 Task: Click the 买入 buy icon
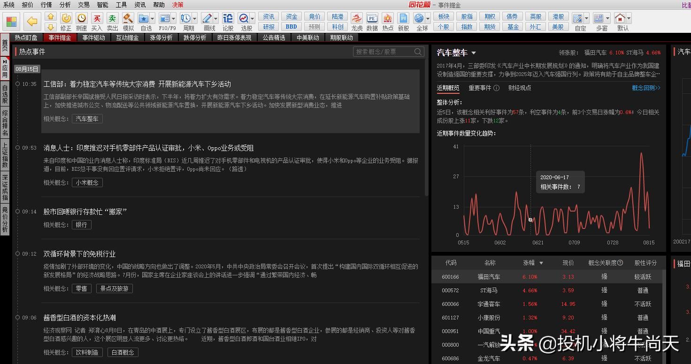(97, 18)
